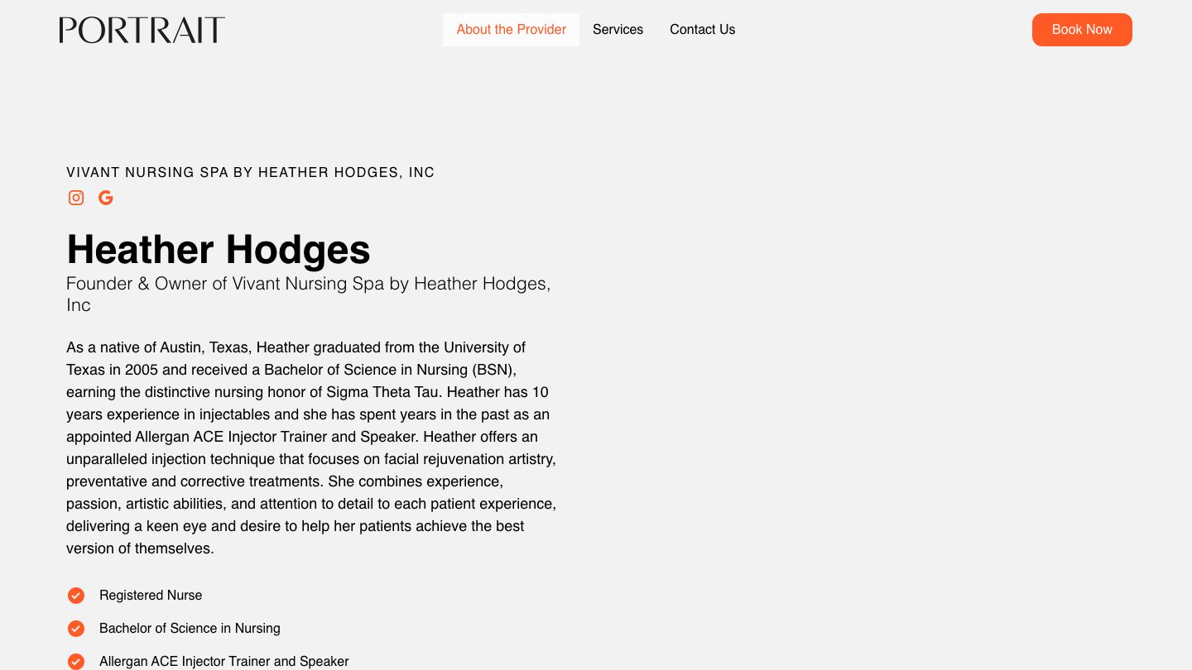Screen dimensions: 1192x670
Task: Click the "(BSN)" abbreviation in the biography
Action: pyautogui.click(x=493, y=370)
